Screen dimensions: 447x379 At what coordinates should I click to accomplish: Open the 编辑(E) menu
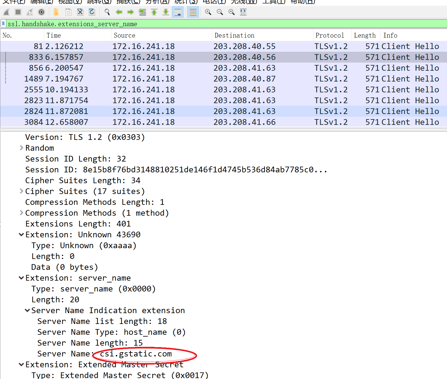42,2
